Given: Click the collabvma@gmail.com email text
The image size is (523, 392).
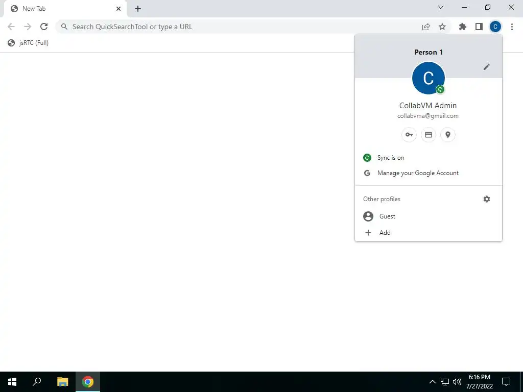Looking at the screenshot, I should point(428,116).
